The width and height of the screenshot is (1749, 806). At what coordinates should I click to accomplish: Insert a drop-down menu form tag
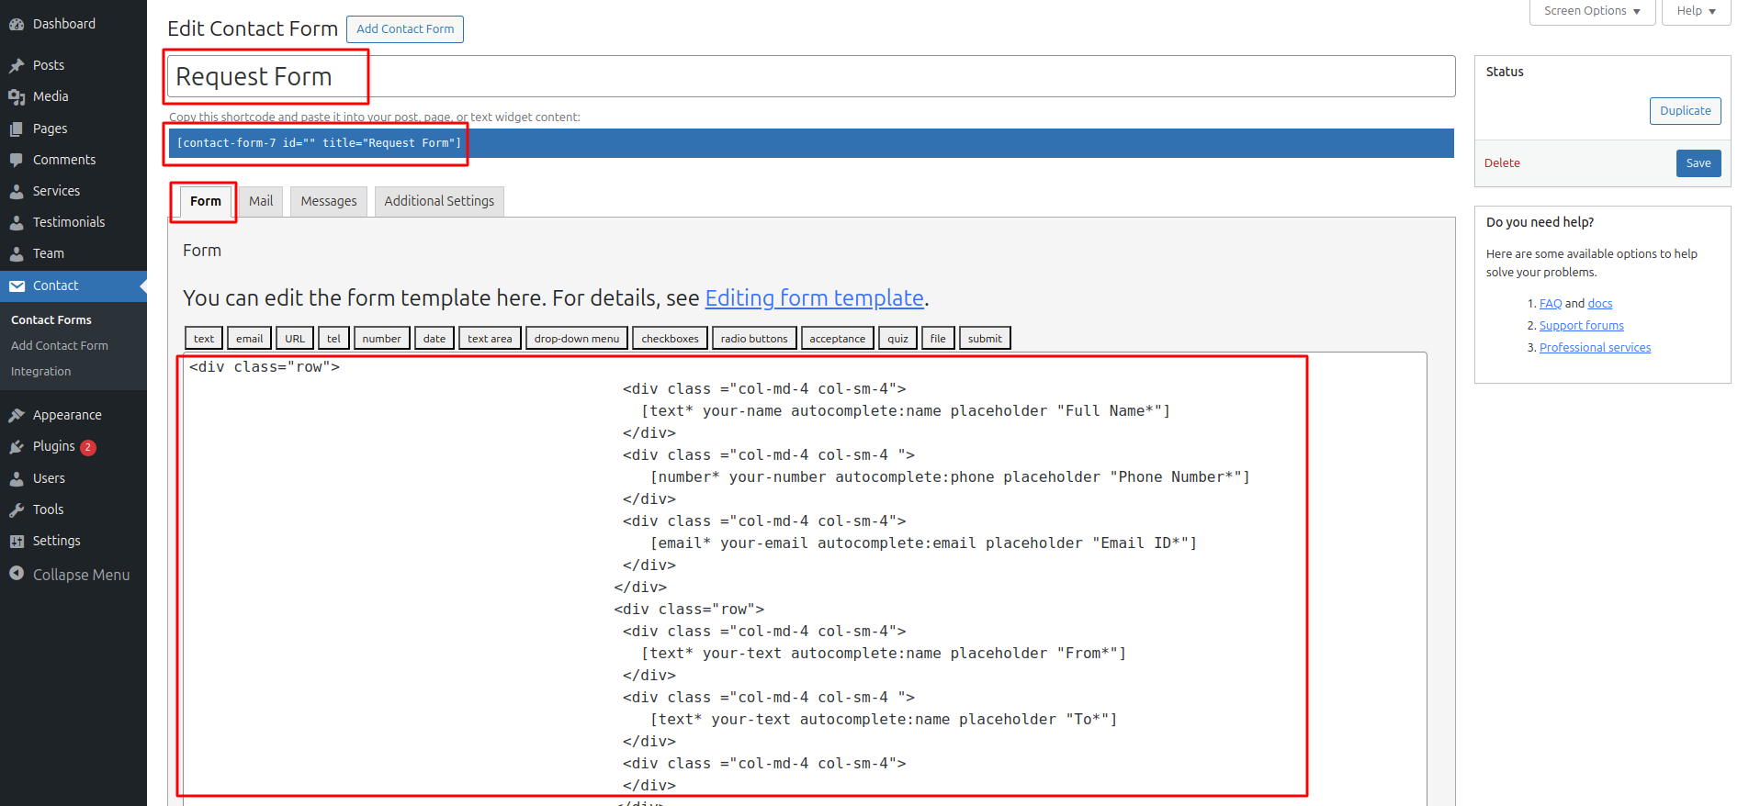[x=577, y=339]
